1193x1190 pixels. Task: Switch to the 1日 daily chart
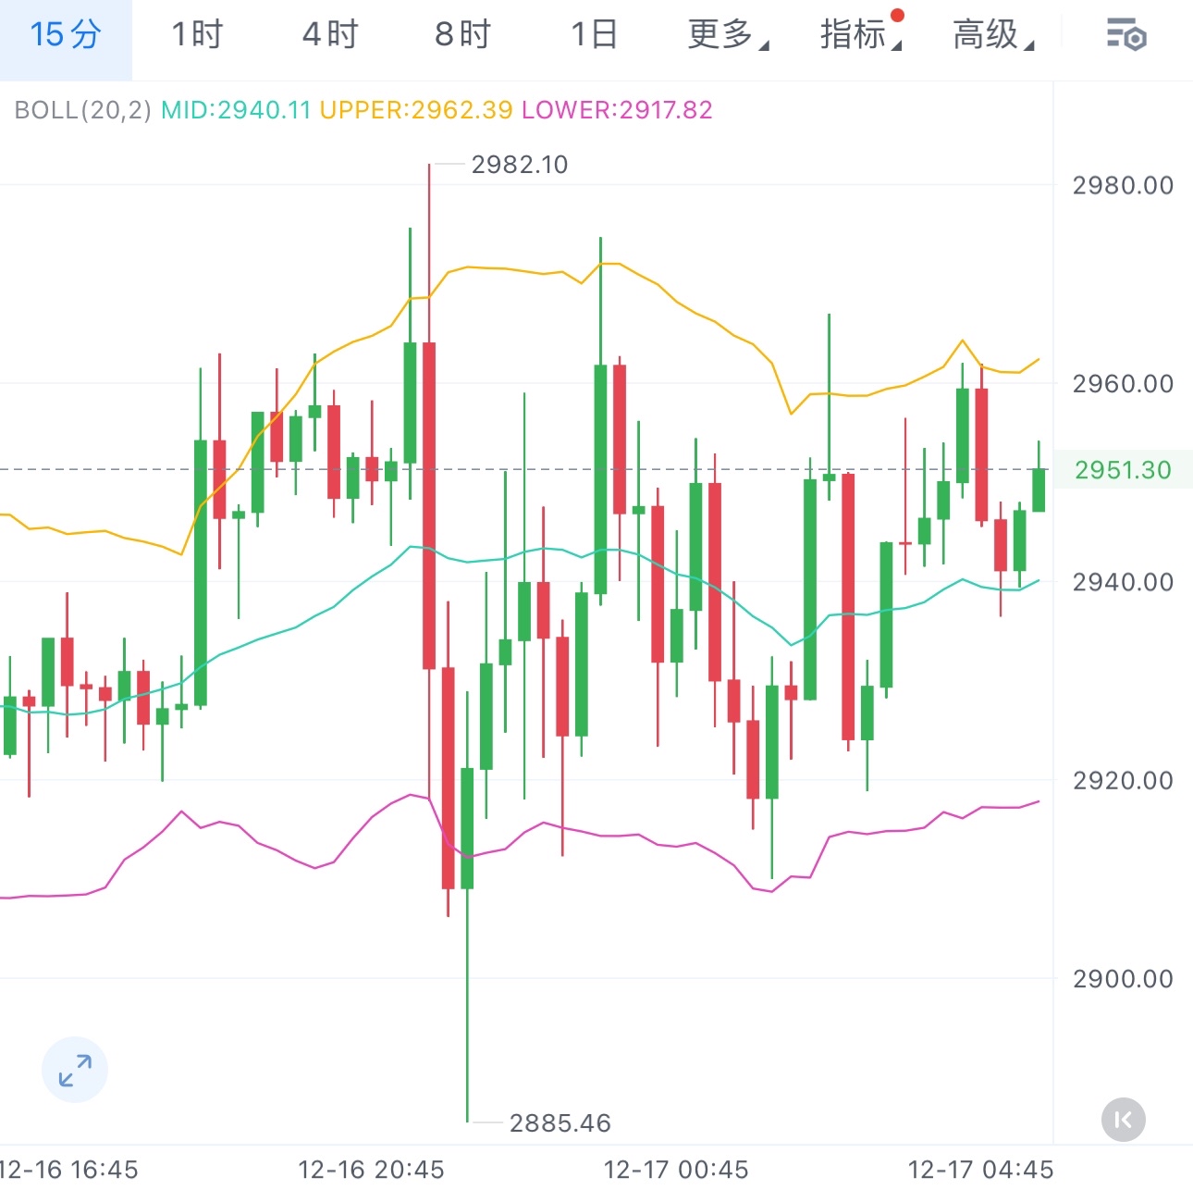tap(594, 35)
